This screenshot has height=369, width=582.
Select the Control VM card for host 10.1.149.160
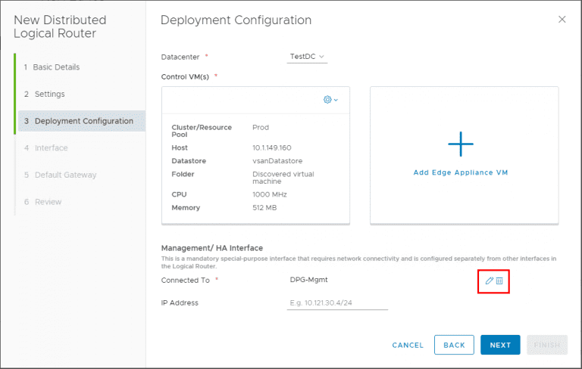[255, 166]
